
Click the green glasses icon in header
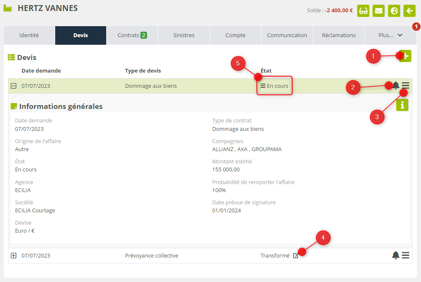pos(363,11)
